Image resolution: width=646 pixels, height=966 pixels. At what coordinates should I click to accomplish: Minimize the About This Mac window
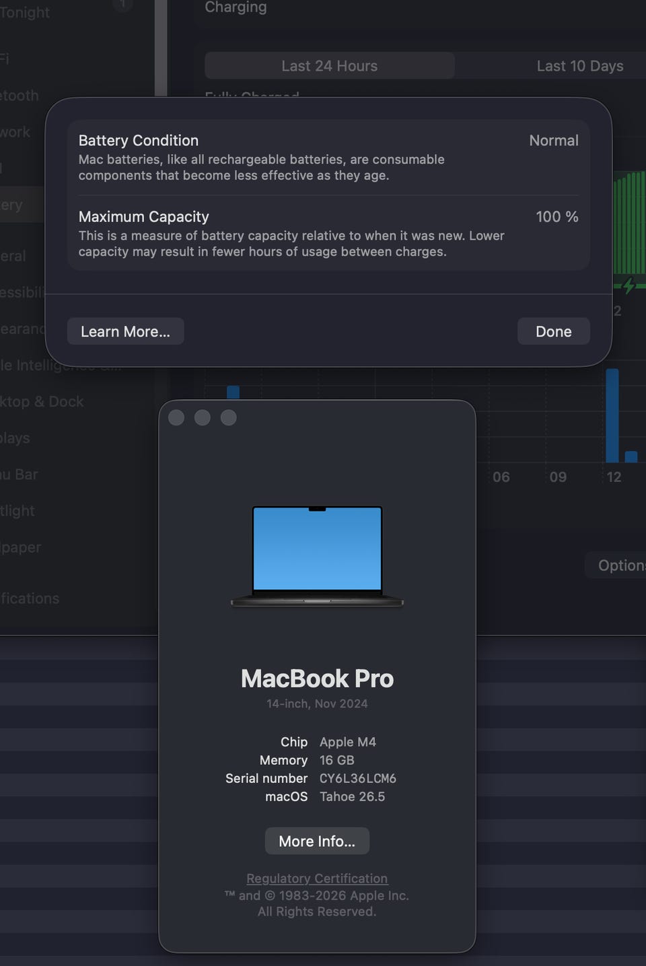[x=203, y=417]
